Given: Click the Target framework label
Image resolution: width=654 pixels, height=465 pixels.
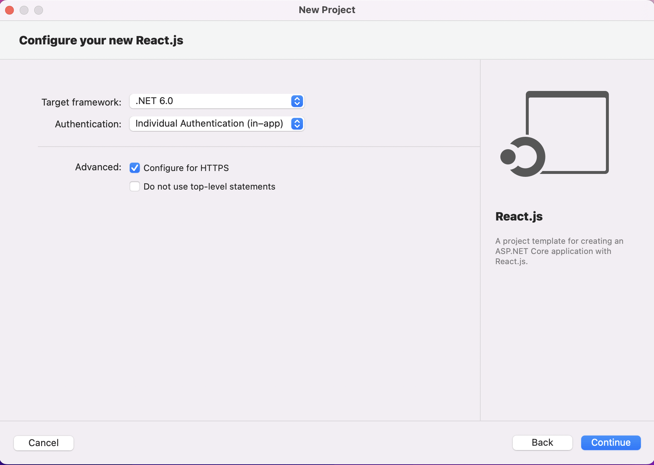Looking at the screenshot, I should [x=81, y=102].
